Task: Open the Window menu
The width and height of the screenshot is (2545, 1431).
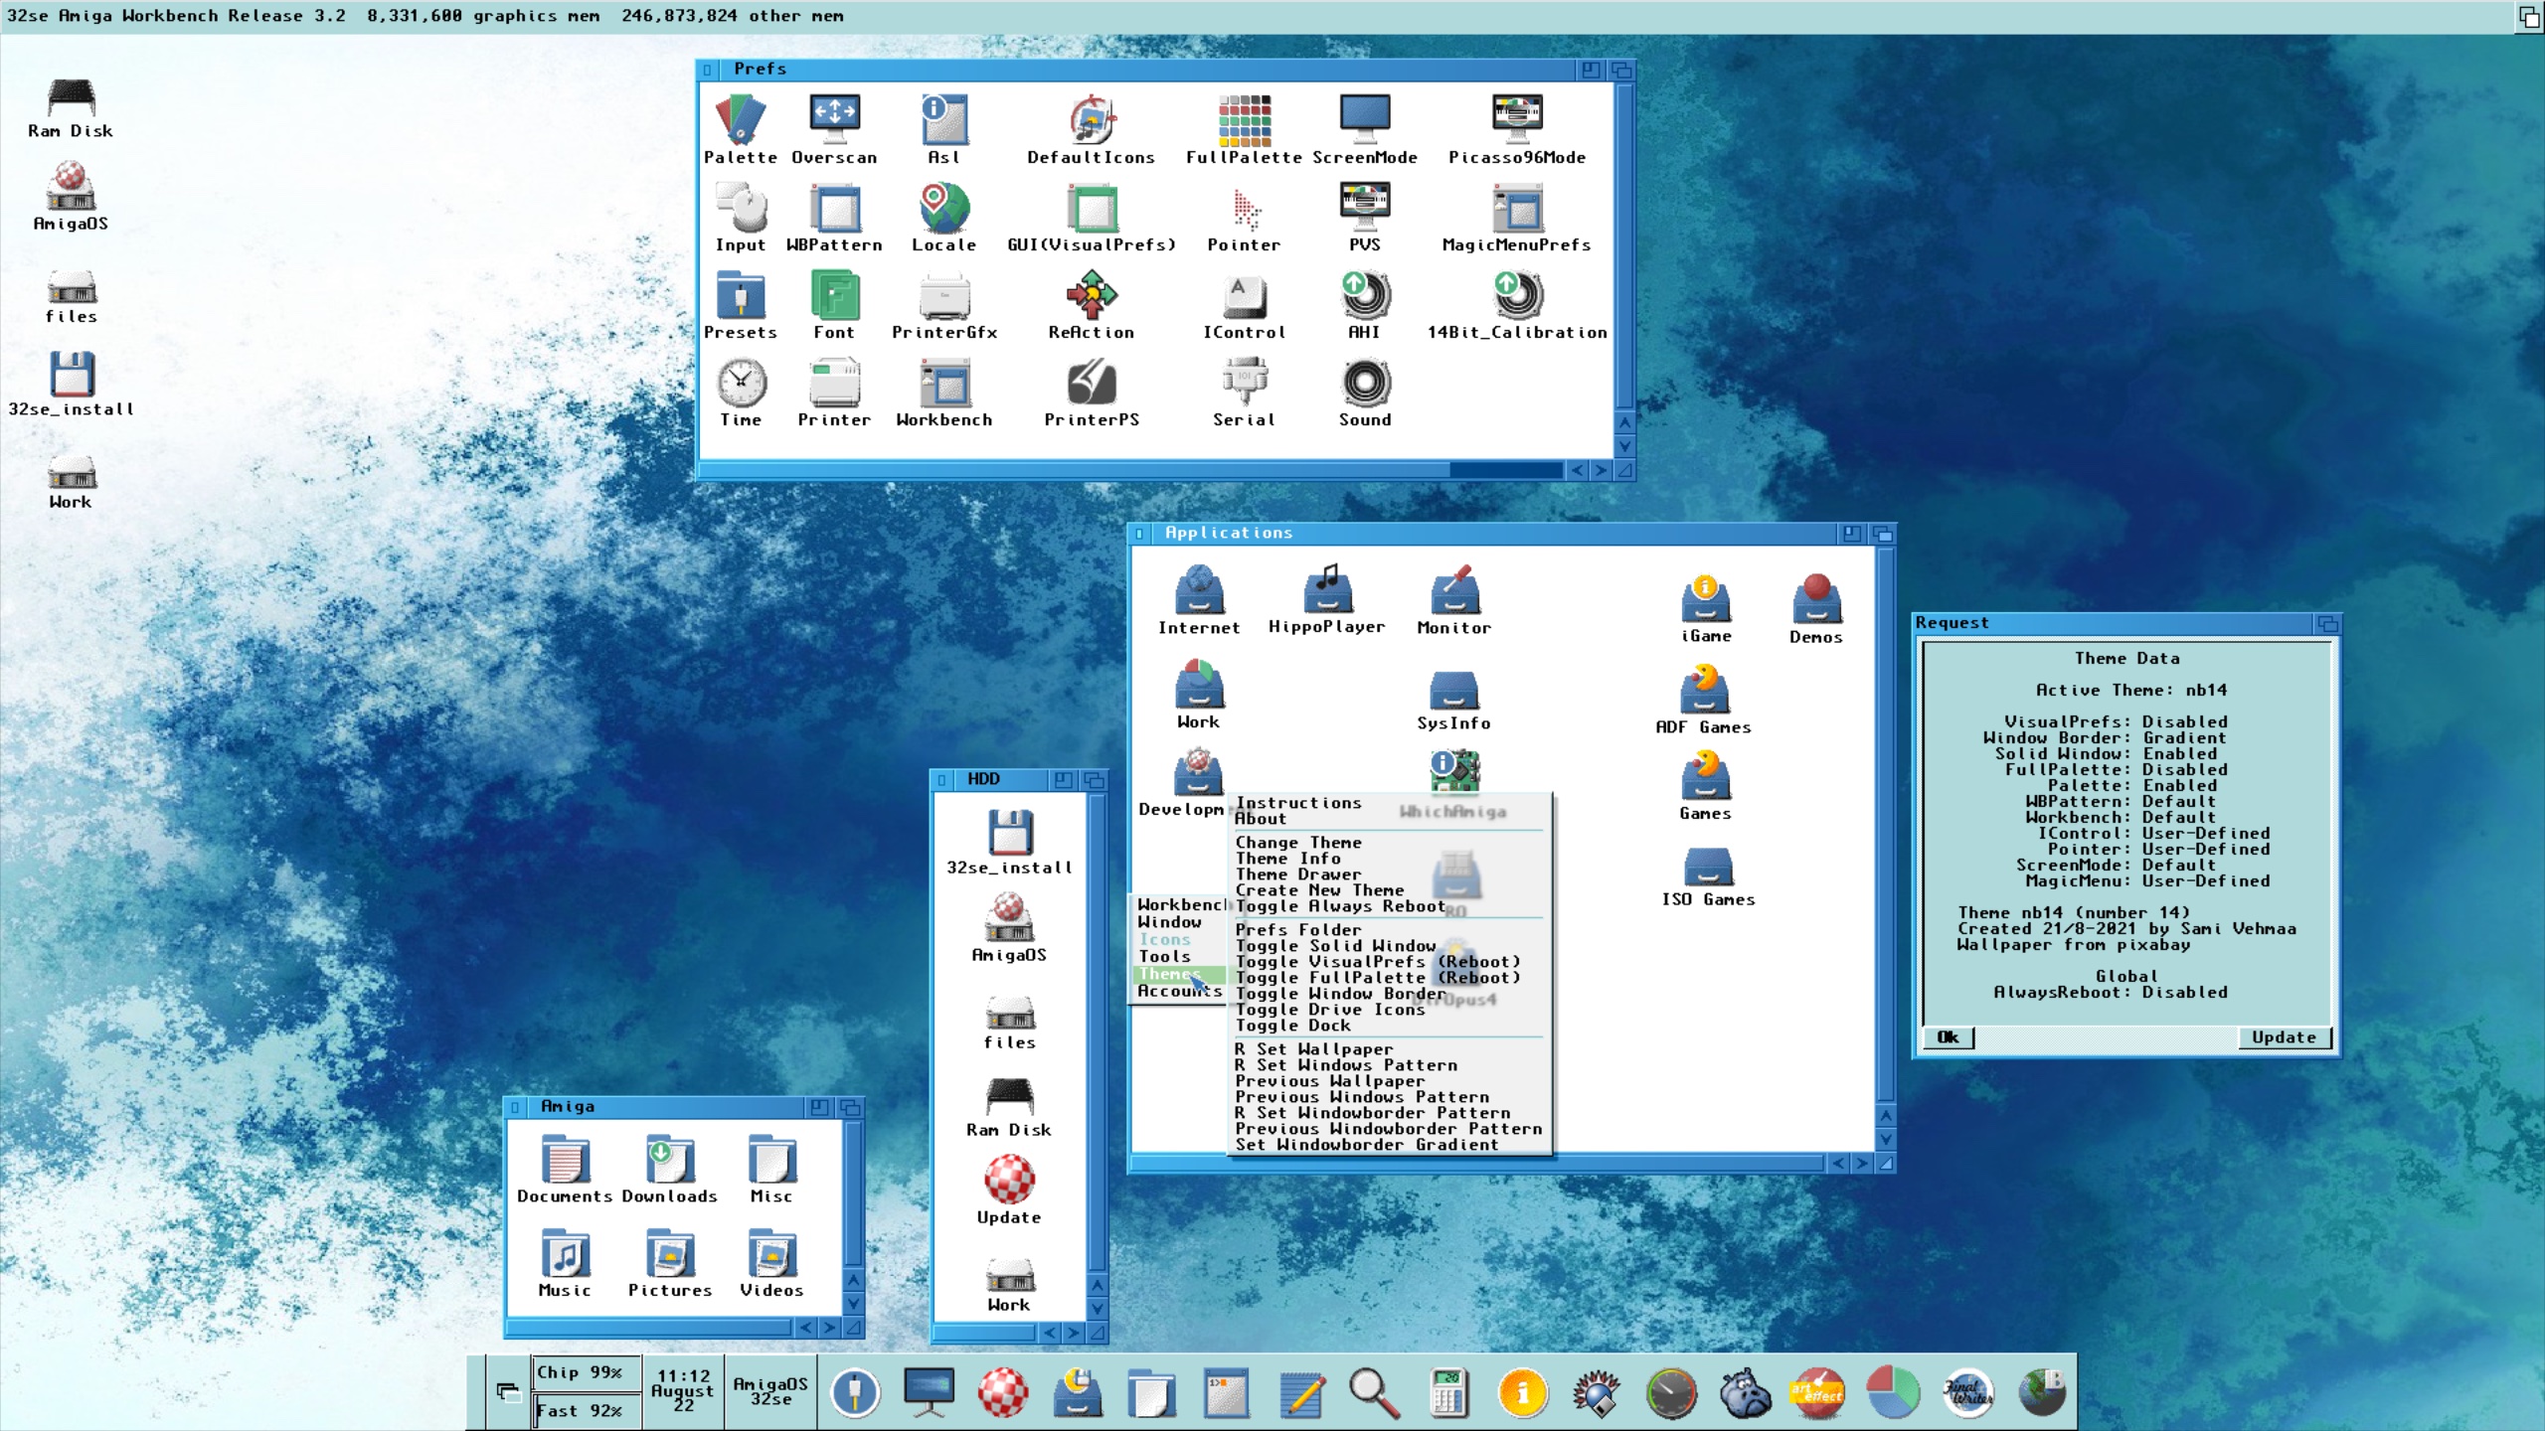Action: coord(1180,922)
